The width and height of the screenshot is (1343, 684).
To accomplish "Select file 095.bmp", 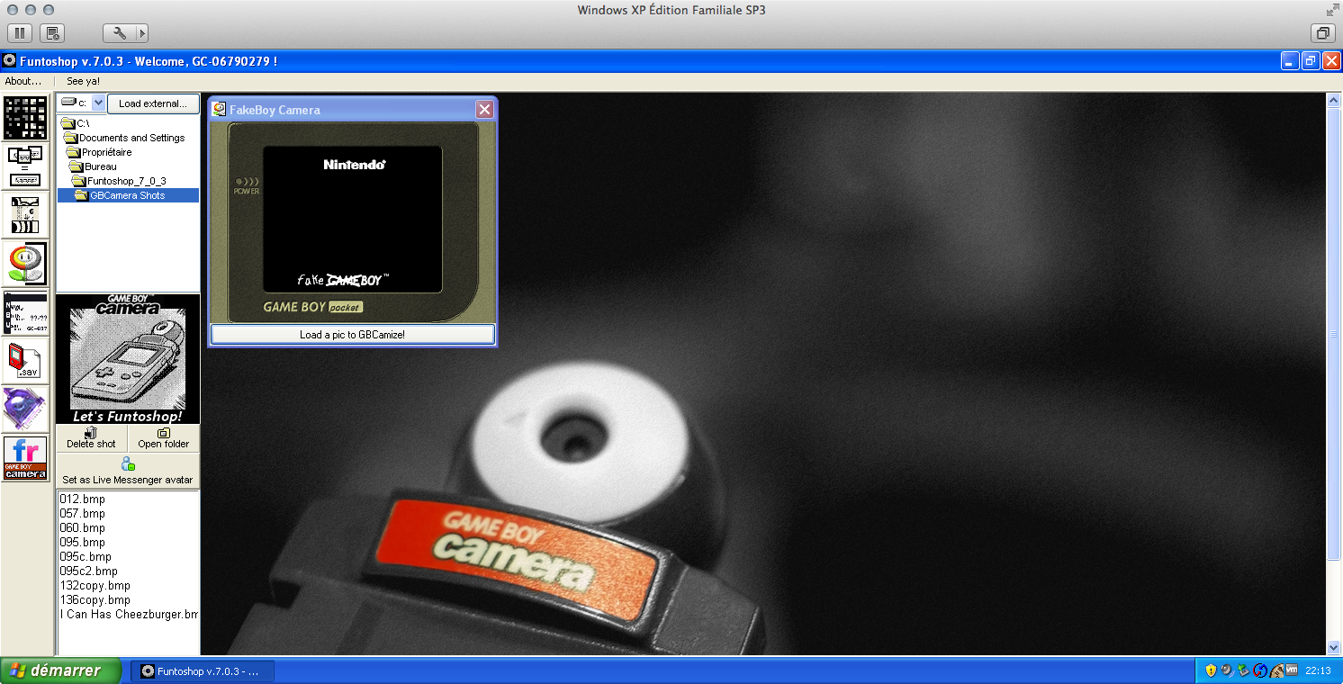I will coord(82,542).
